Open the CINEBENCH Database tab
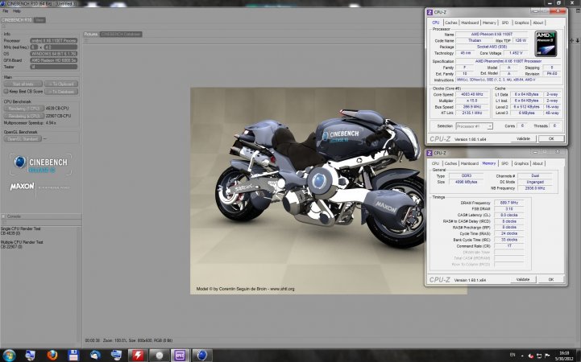The width and height of the screenshot is (581, 362). 121,34
